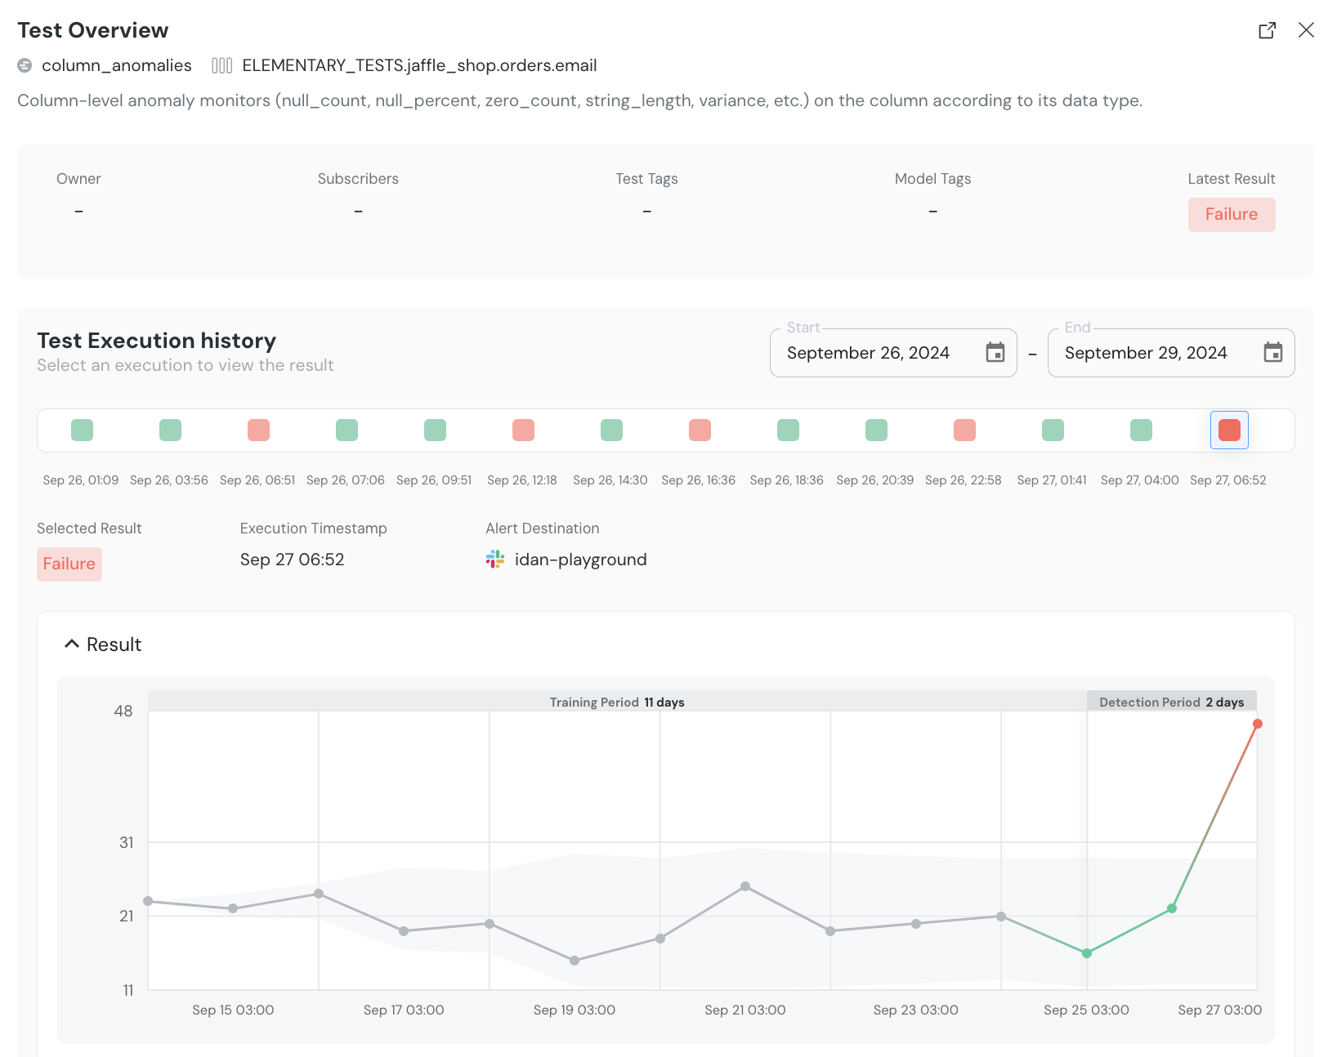Viewport: 1337px width, 1057px height.
Task: Click the Training Period 11 days header
Action: tap(617, 702)
